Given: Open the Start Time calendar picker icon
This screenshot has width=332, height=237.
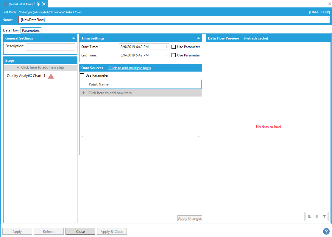Looking at the screenshot, I should (x=167, y=47).
